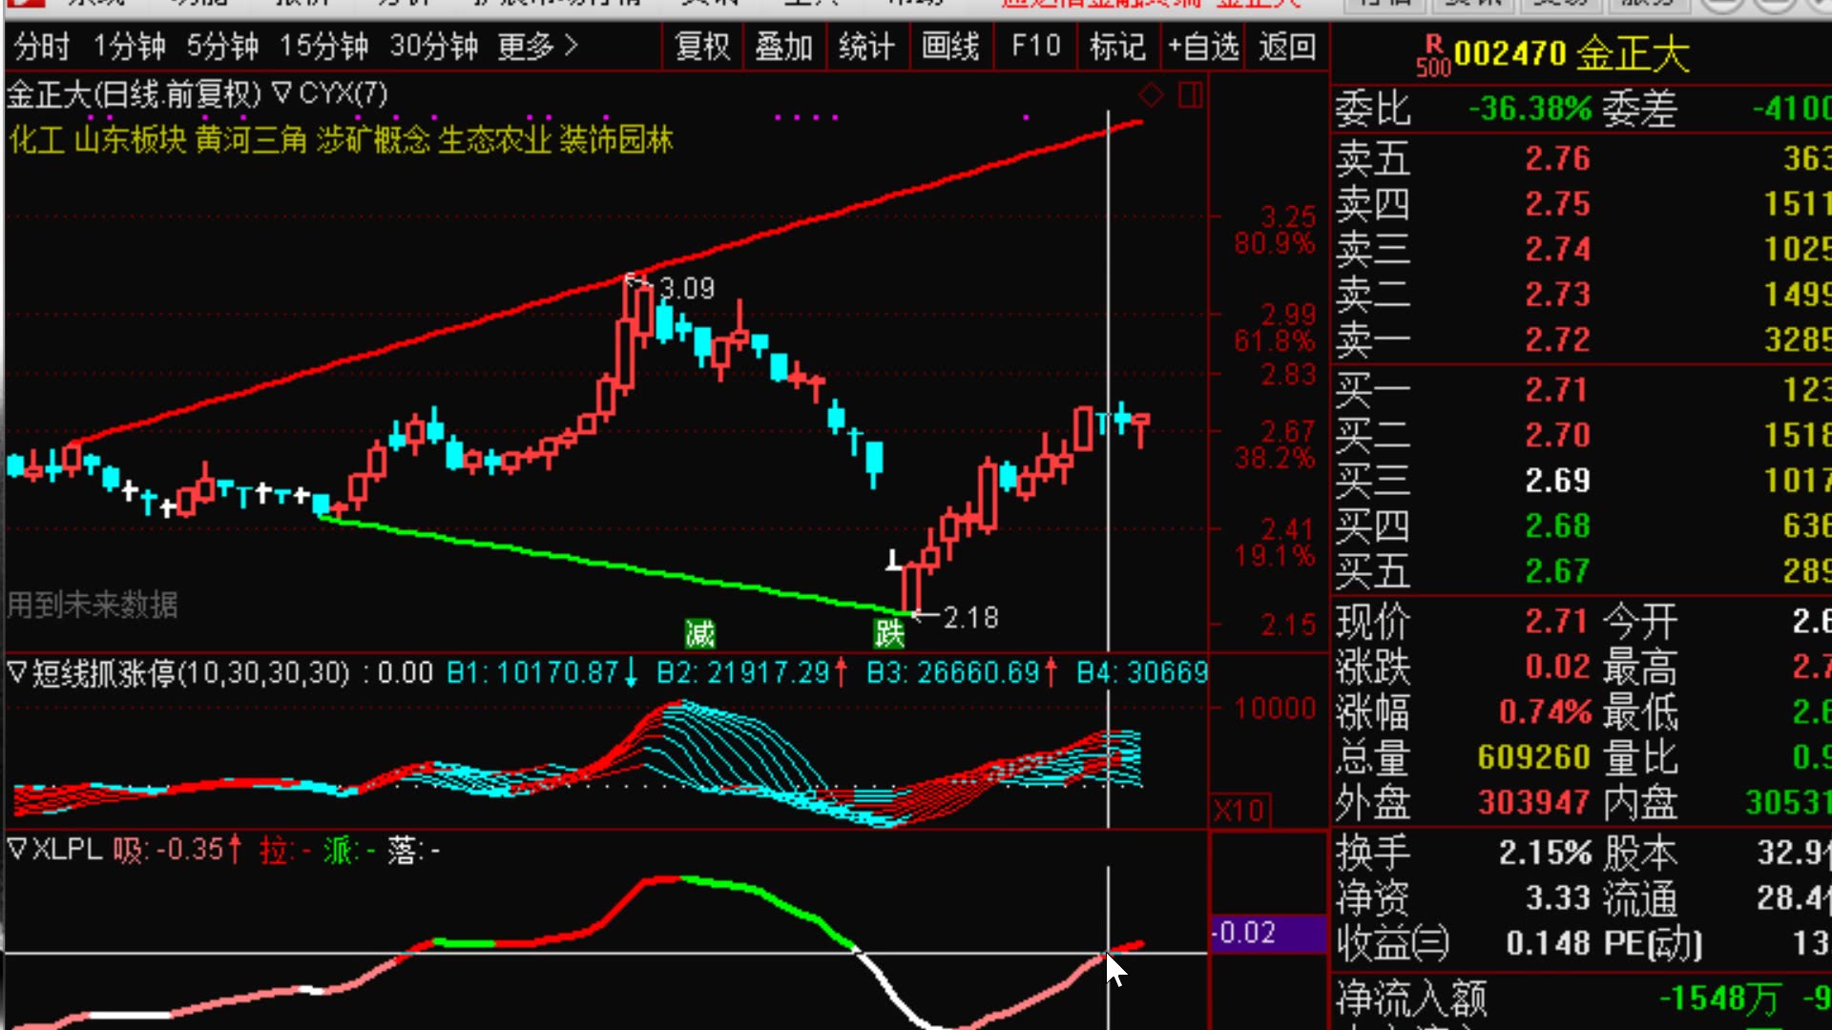Click stock code 002470
This screenshot has height=1030, width=1832.
[1510, 54]
